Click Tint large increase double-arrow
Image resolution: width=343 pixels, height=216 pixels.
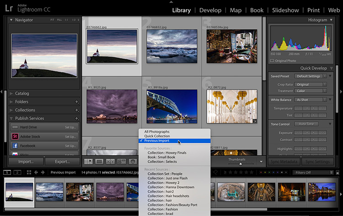pyautogui.click(x=323, y=115)
